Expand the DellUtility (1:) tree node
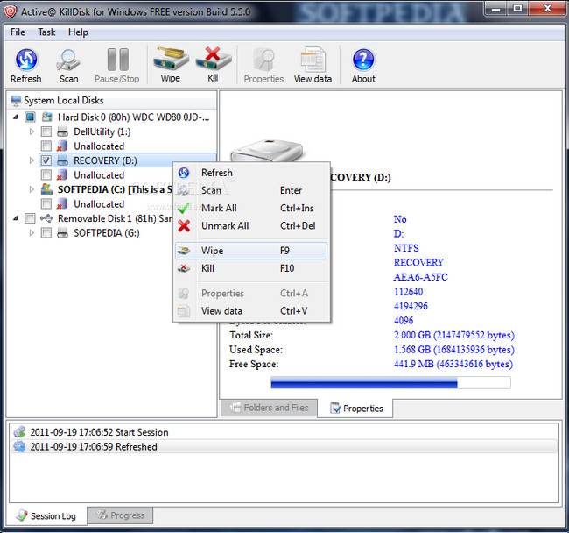Screen dimensions: 569x533 [32, 131]
